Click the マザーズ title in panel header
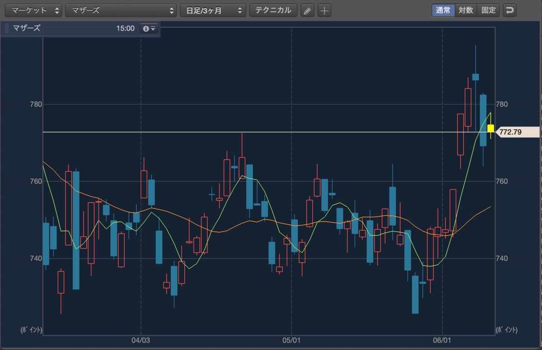The image size is (542, 350). coord(27,28)
